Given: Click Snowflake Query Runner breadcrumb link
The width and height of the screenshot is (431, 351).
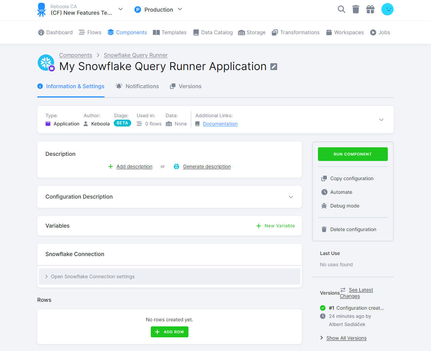Looking at the screenshot, I should tap(136, 55).
